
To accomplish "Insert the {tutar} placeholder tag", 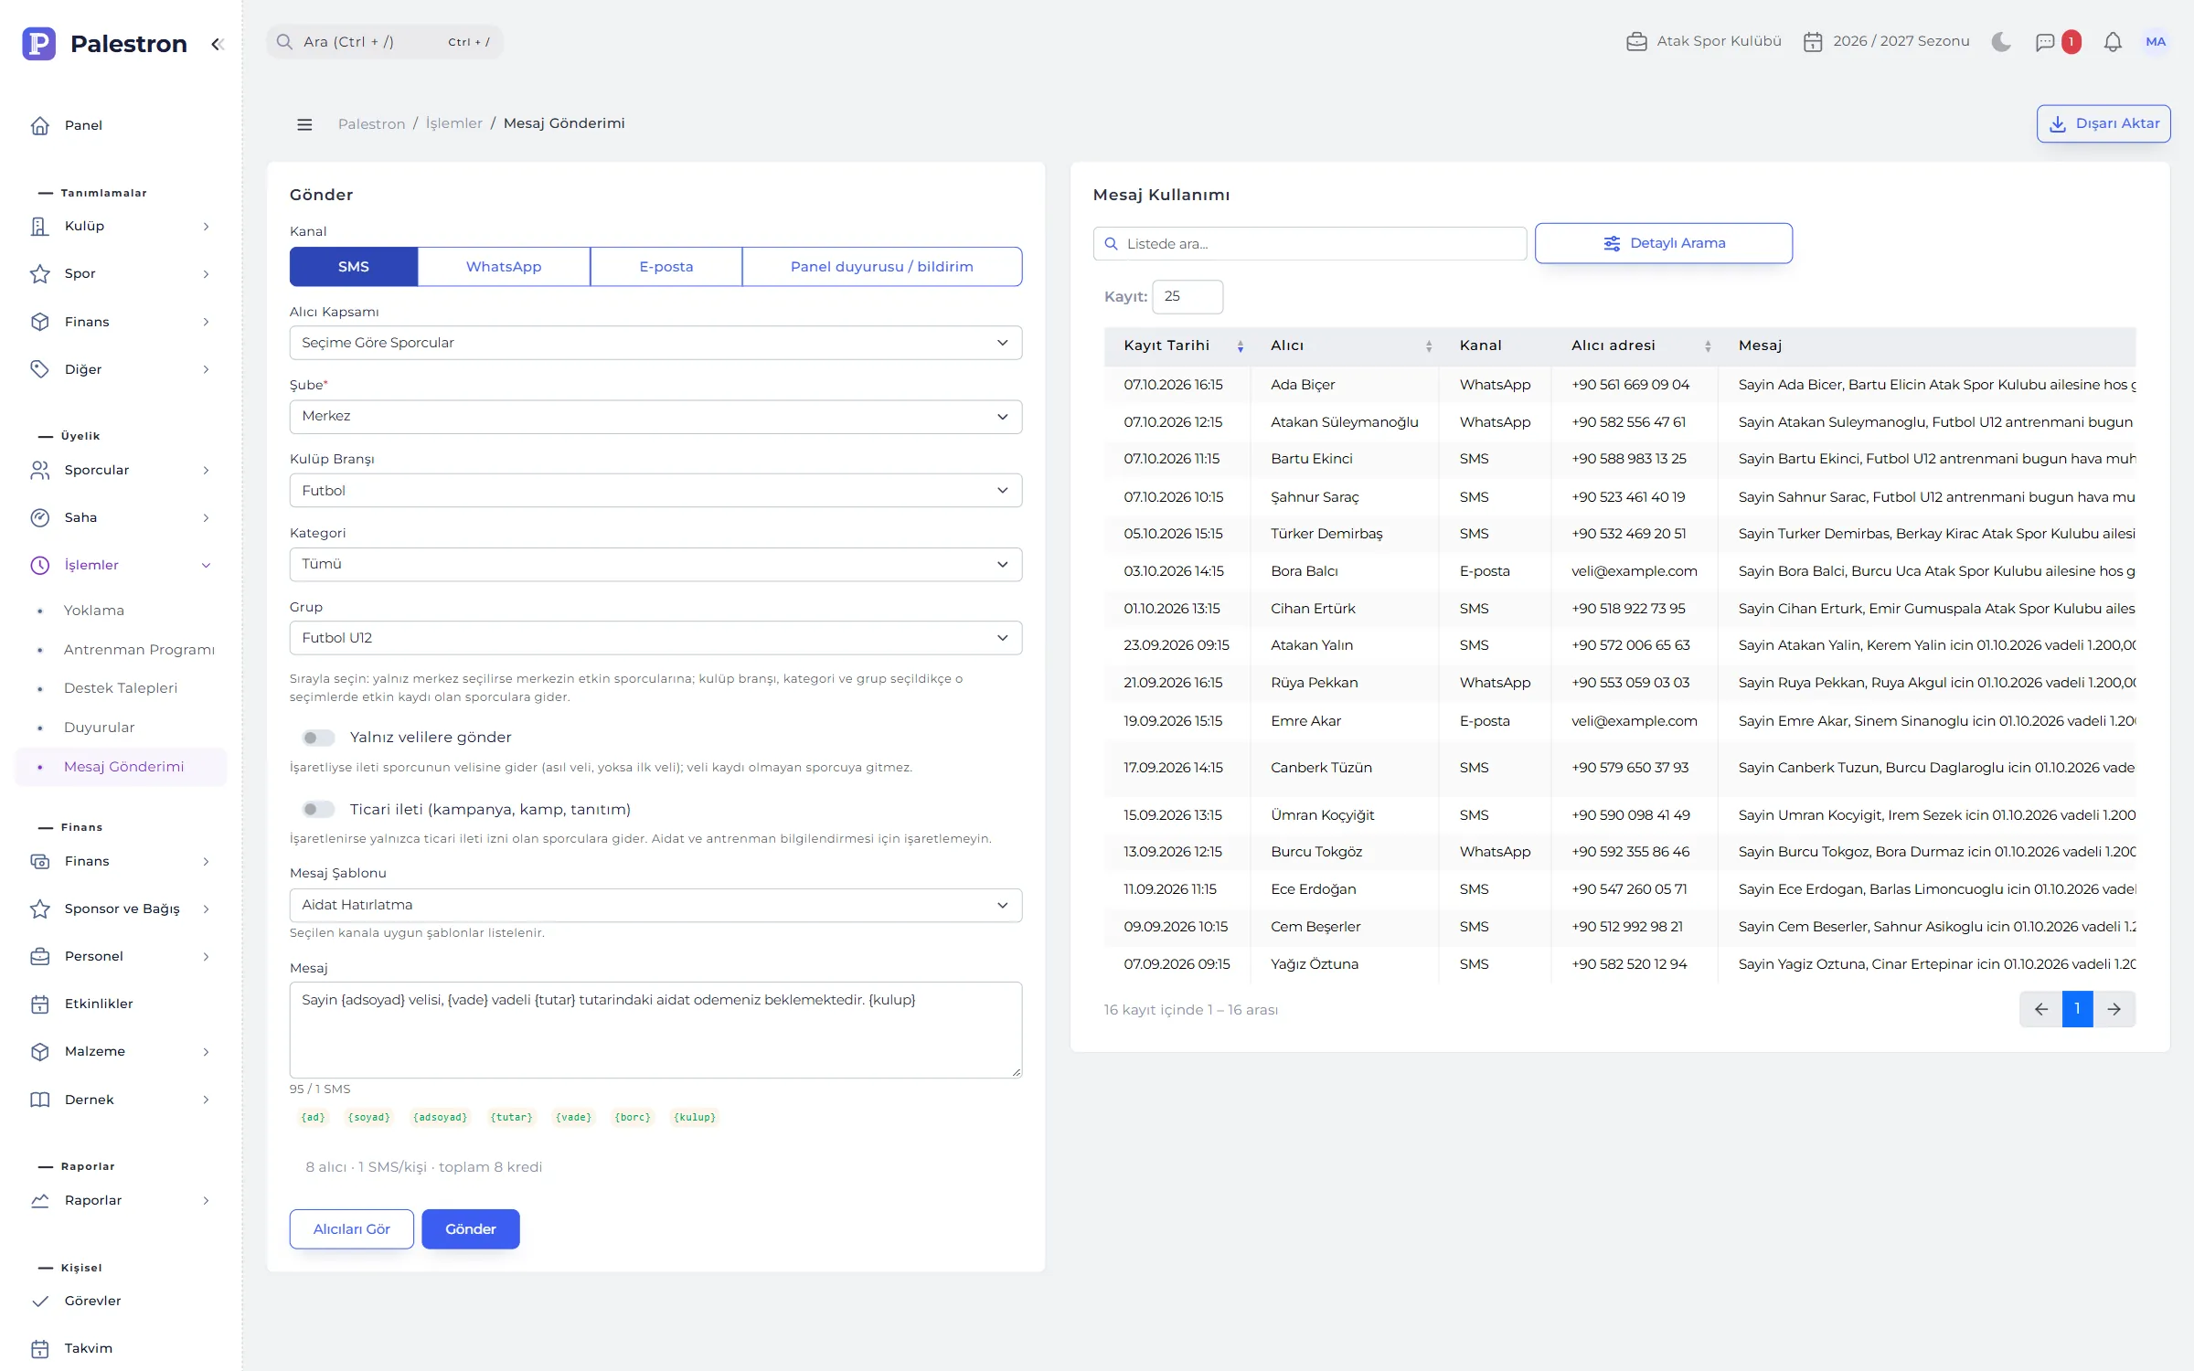I will (x=511, y=1117).
